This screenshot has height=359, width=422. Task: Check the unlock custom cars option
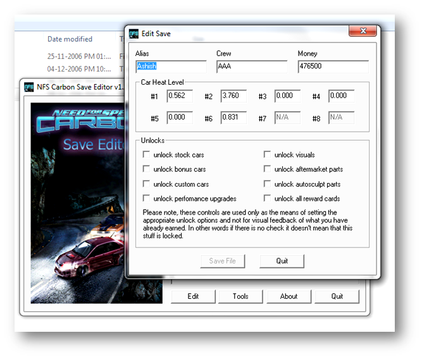pos(146,184)
